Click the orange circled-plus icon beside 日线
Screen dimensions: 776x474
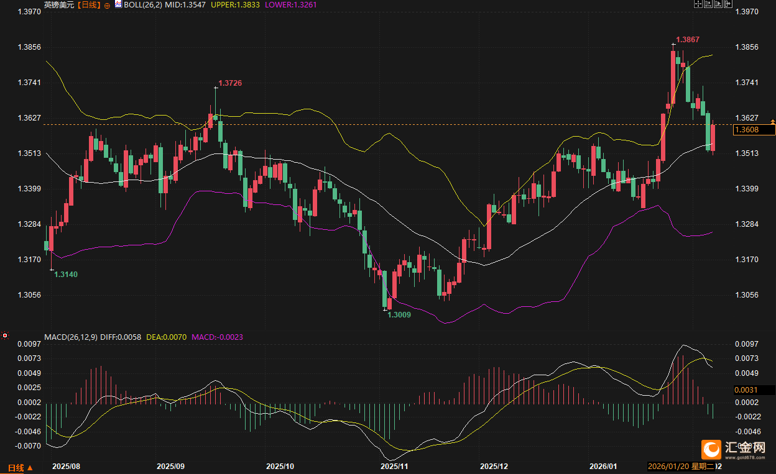tap(107, 5)
